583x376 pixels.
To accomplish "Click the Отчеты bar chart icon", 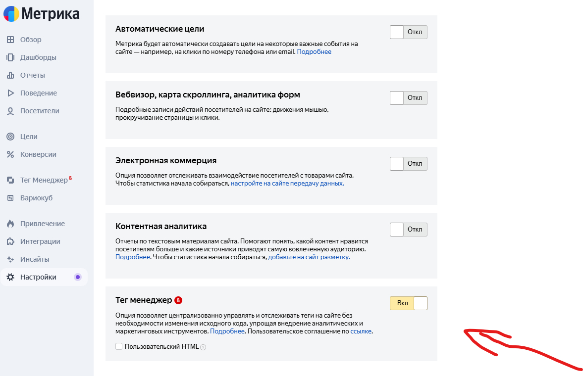I will pos(10,75).
